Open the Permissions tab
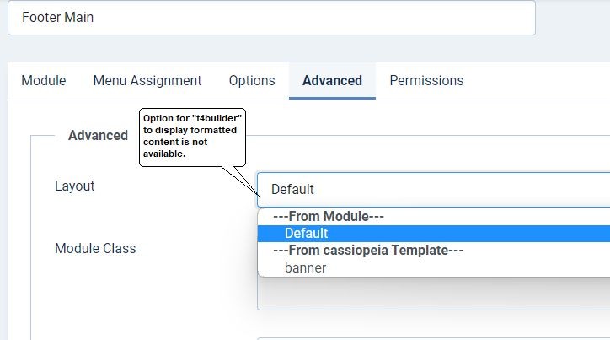 tap(426, 81)
